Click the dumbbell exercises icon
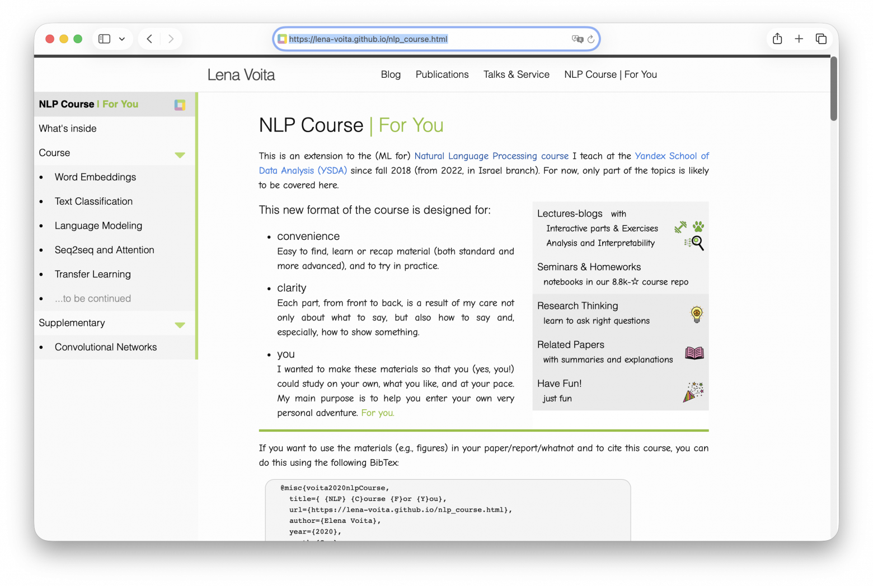 680,226
